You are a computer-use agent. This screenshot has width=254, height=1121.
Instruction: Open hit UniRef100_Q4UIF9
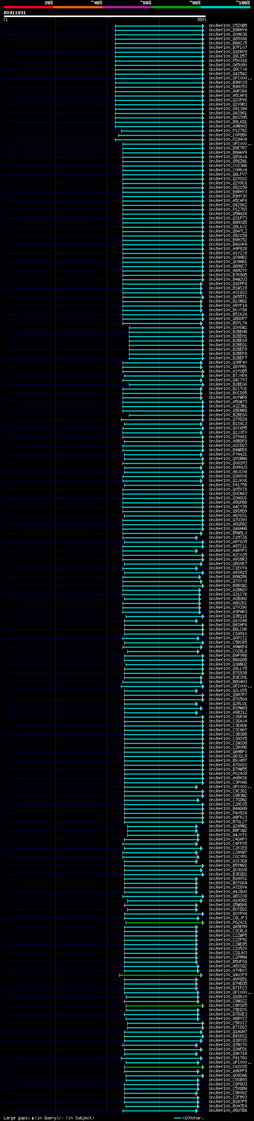coord(227,975)
